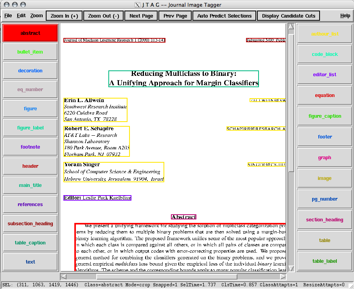Select the abstract class button
354x289 pixels.
30,33
